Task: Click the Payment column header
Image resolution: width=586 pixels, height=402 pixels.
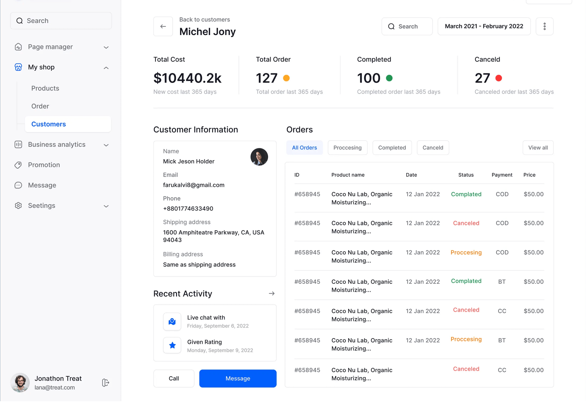Action: (x=502, y=175)
